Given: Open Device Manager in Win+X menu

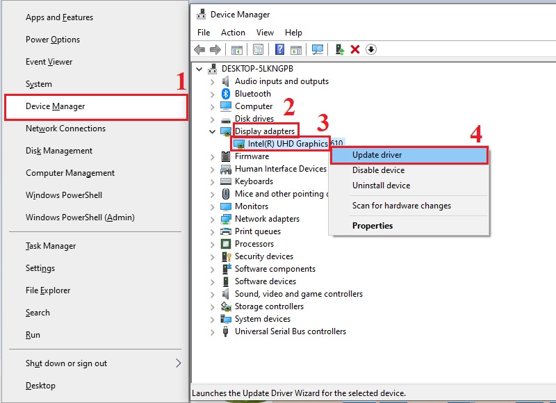Looking at the screenshot, I should [96, 106].
